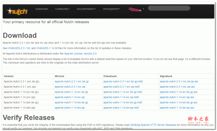Select the 'Apache Nutch 2.3.1 (src.zip)' cell
This screenshot has height=131, width=217.
tap(28, 87)
